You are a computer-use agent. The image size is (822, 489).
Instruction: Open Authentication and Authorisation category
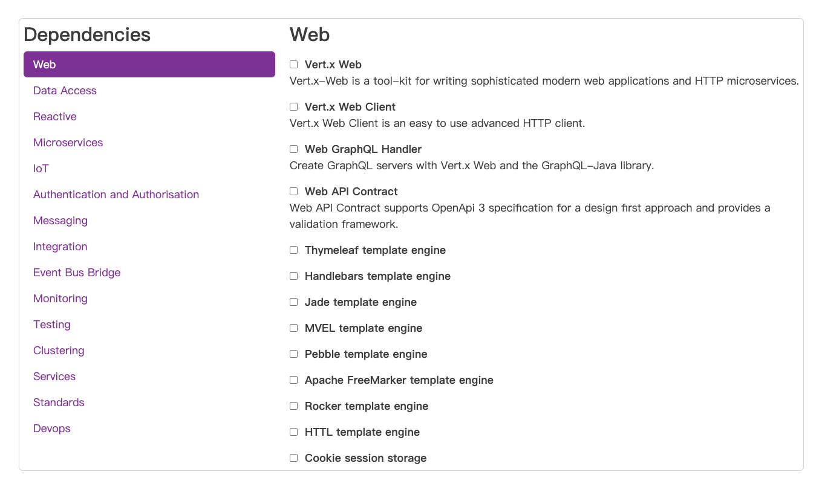[116, 195]
